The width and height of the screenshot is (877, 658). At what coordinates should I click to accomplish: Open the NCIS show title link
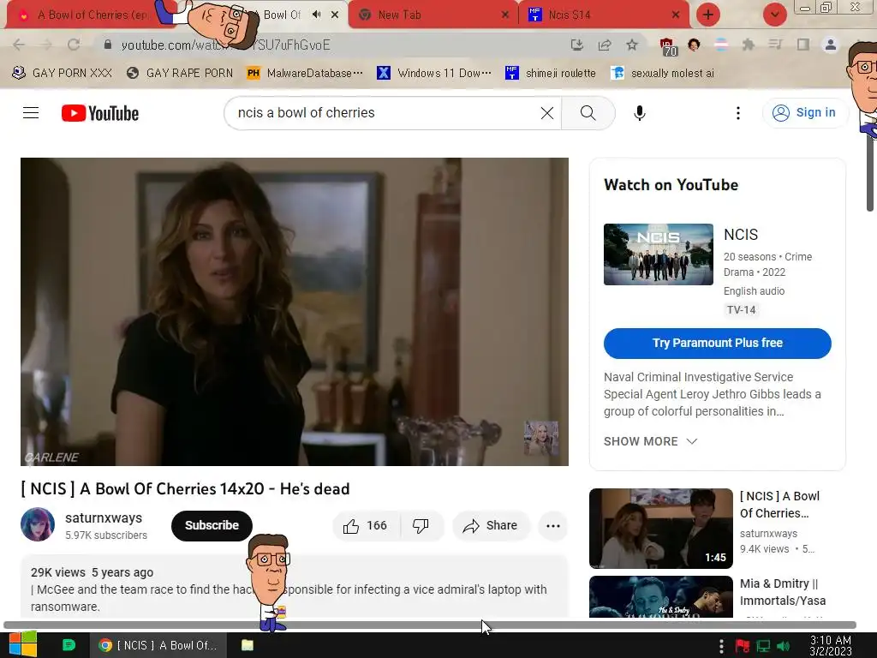[741, 235]
